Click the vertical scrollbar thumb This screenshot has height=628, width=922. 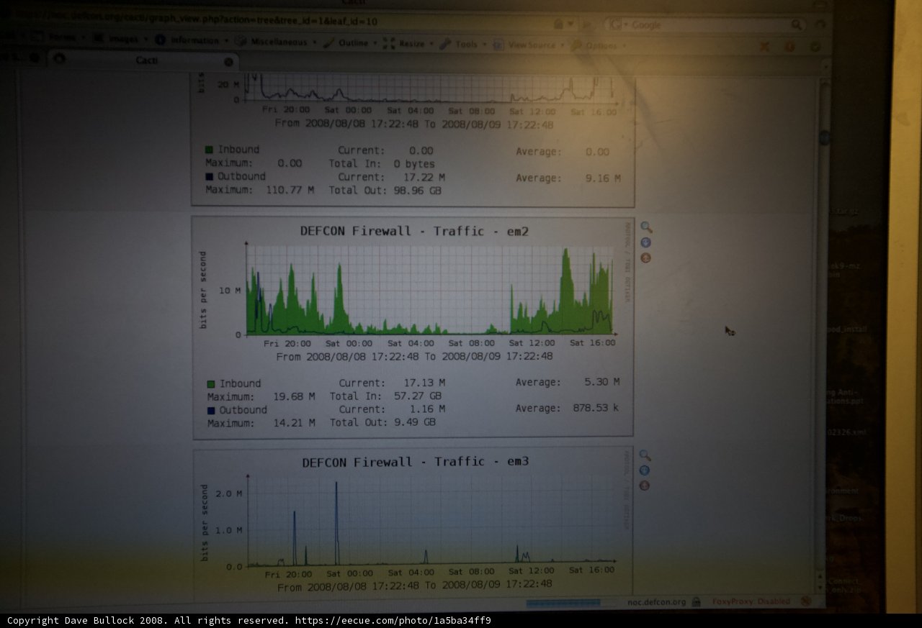coord(824,137)
